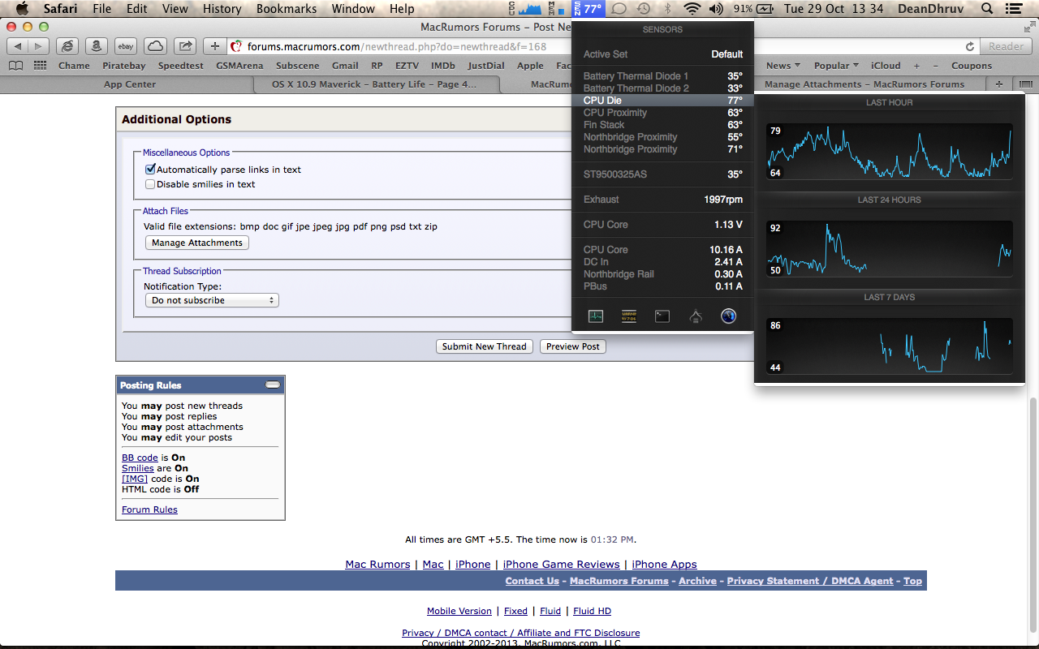
Task: Click the eject-style icon in sensors panel
Action: [x=695, y=317]
